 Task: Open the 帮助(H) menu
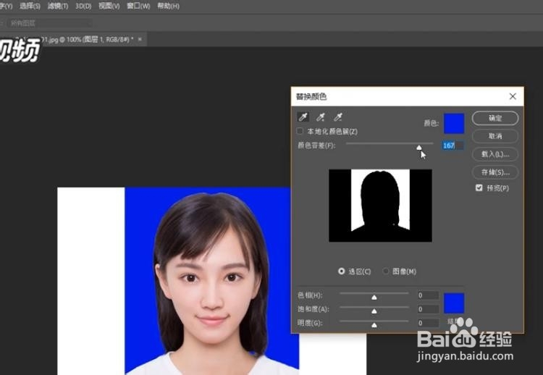pyautogui.click(x=168, y=6)
